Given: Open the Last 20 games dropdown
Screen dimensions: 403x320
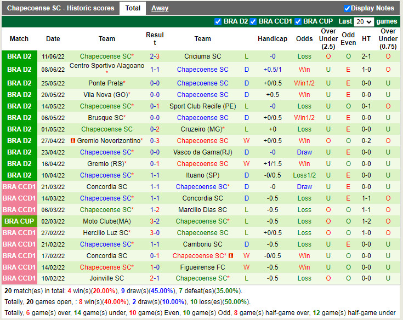Looking at the screenshot, I should (x=364, y=21).
